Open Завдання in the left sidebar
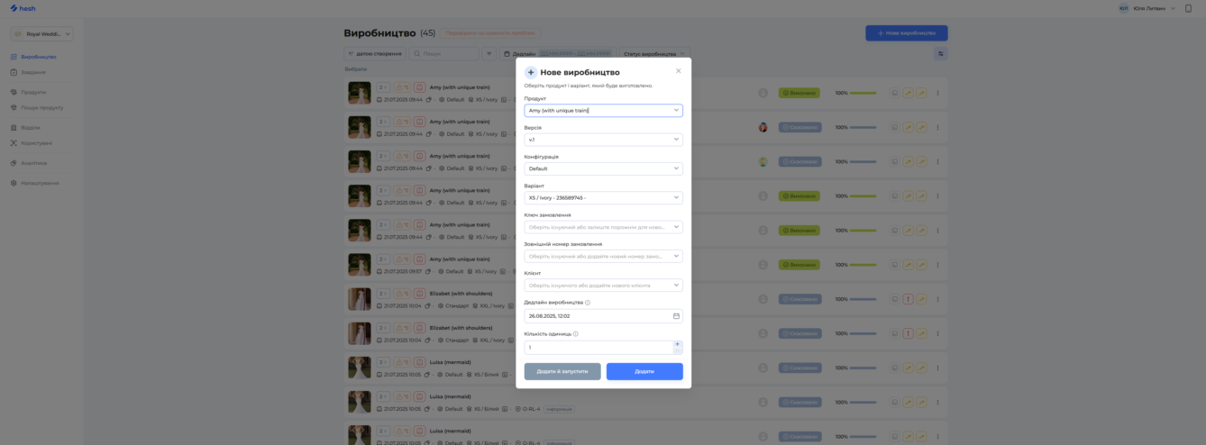The width and height of the screenshot is (1206, 445). coord(33,72)
